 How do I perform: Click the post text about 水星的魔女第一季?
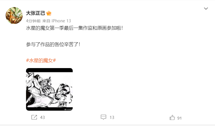[74, 28]
